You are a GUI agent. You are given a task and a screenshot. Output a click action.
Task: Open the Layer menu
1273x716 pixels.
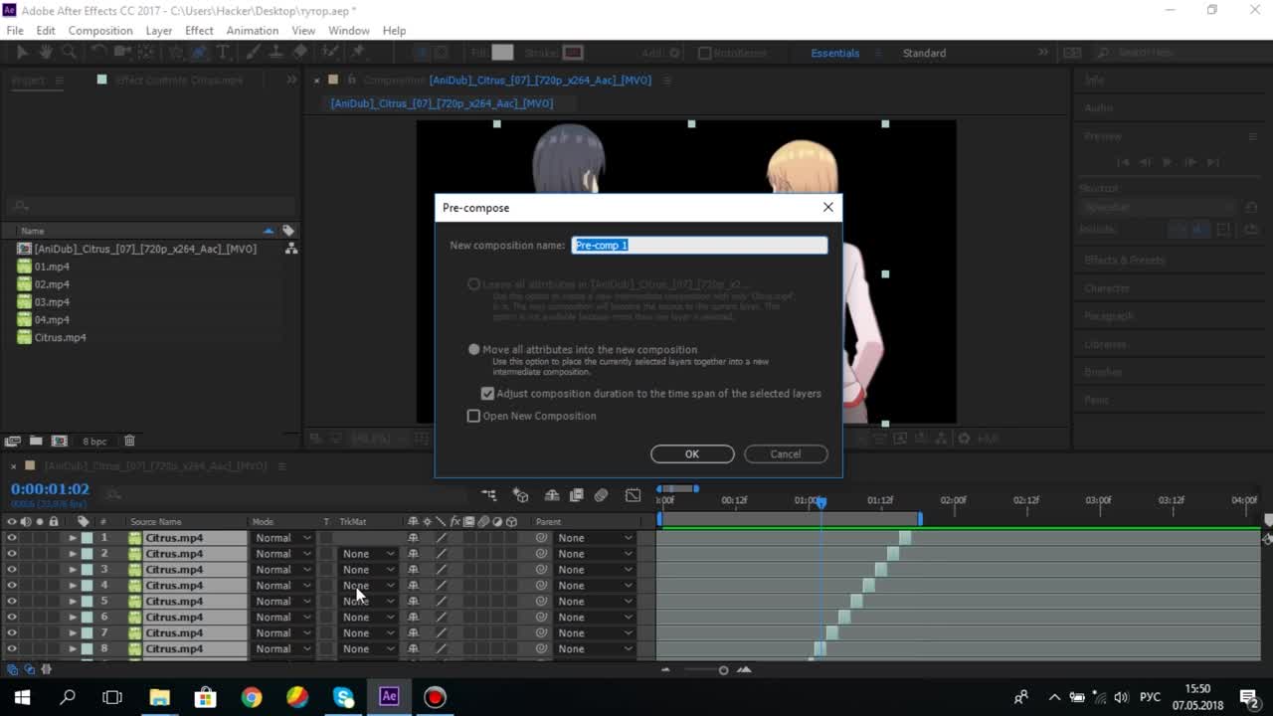159,31
